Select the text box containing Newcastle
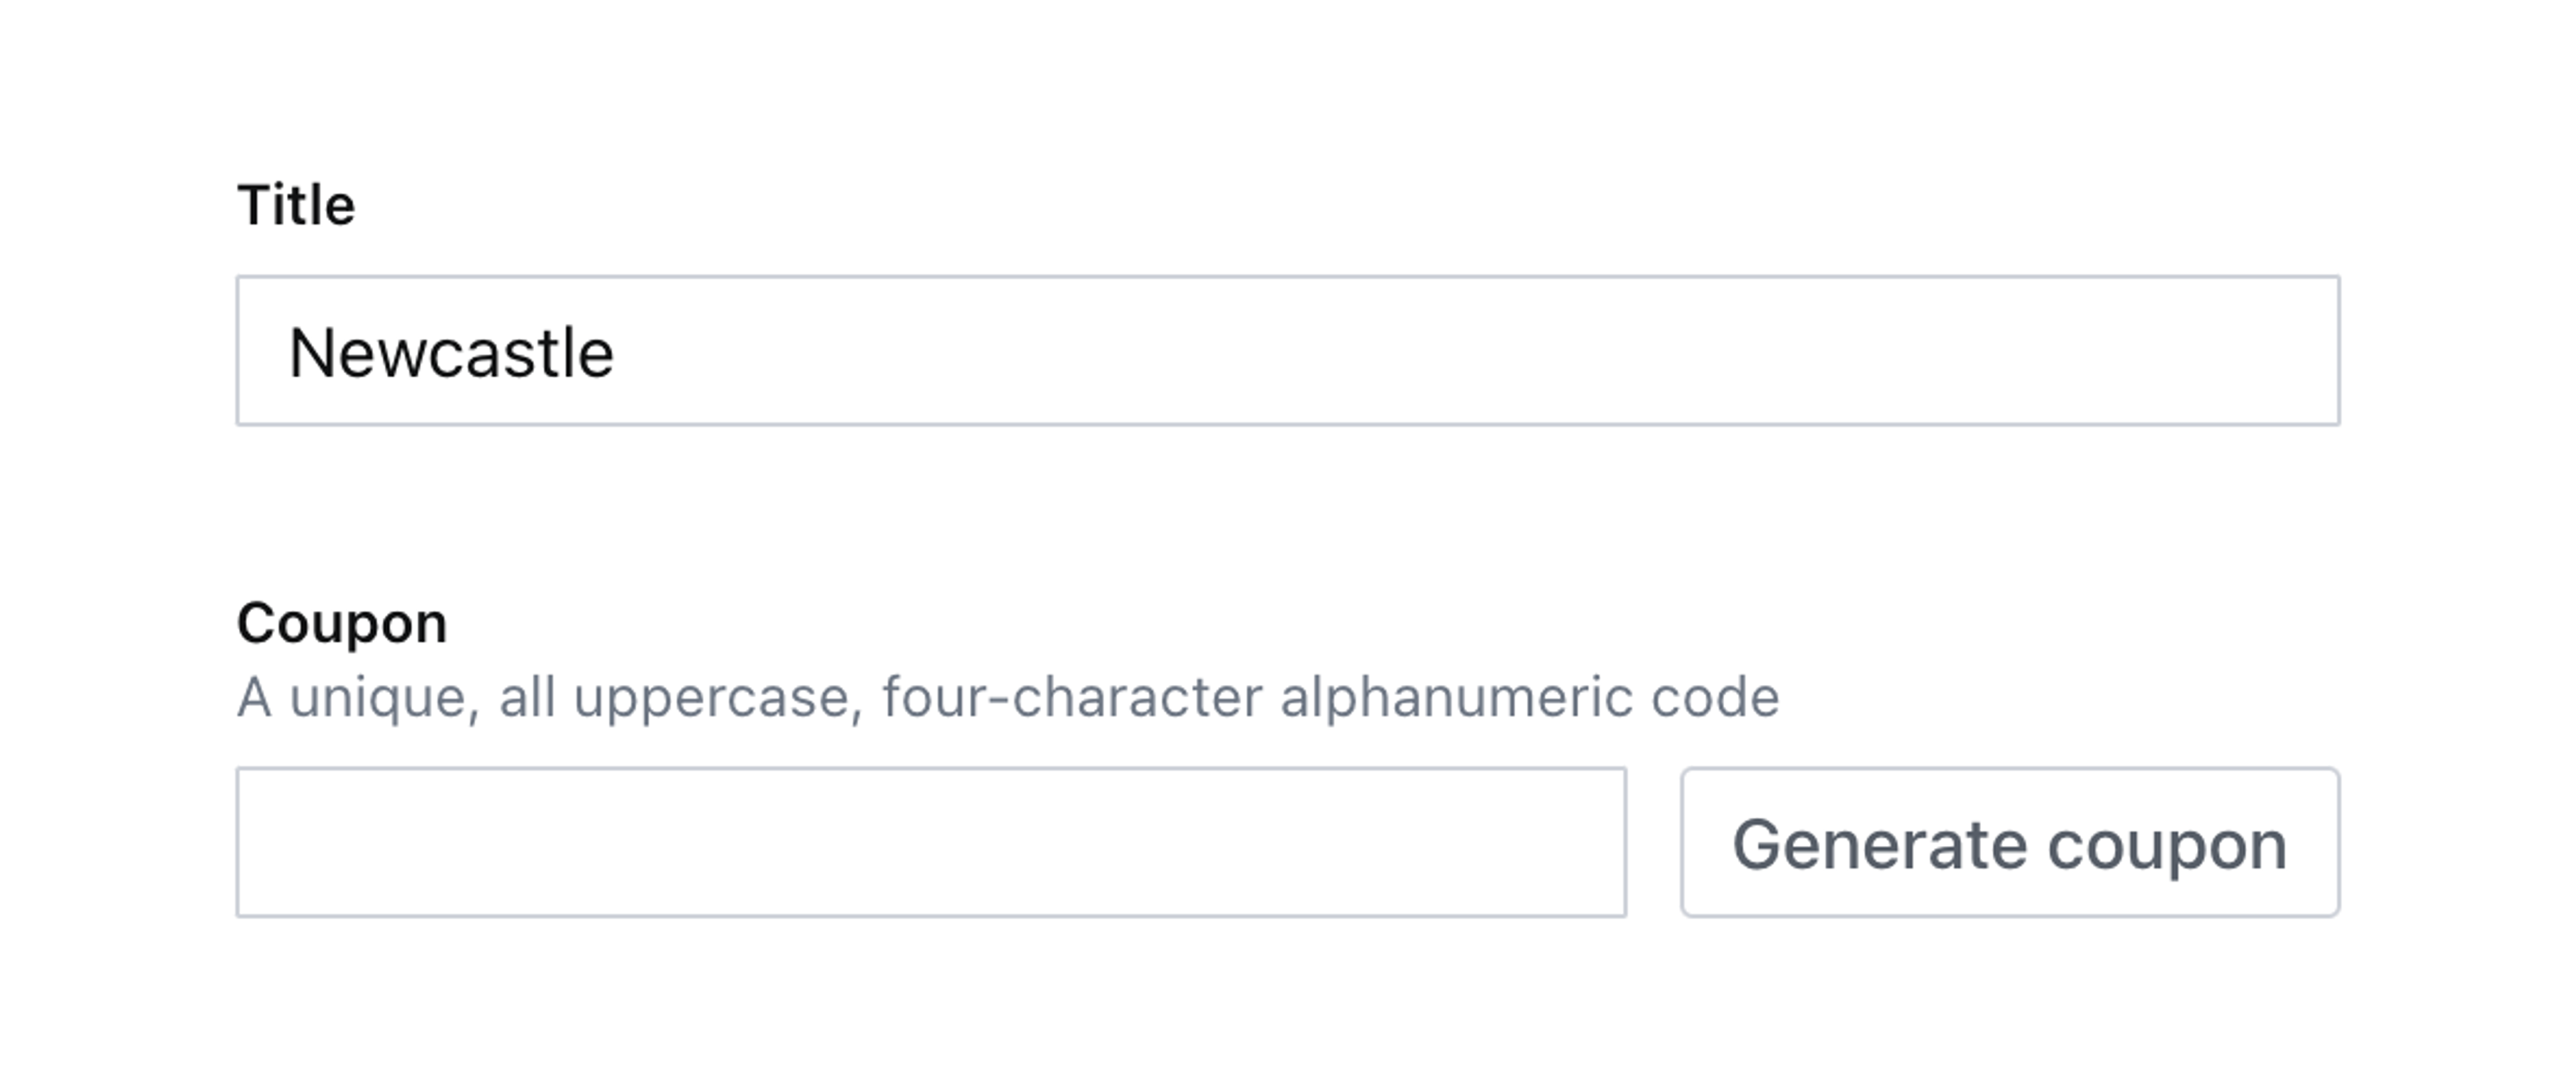Screen dimensions: 2576x1066 point(1287,351)
